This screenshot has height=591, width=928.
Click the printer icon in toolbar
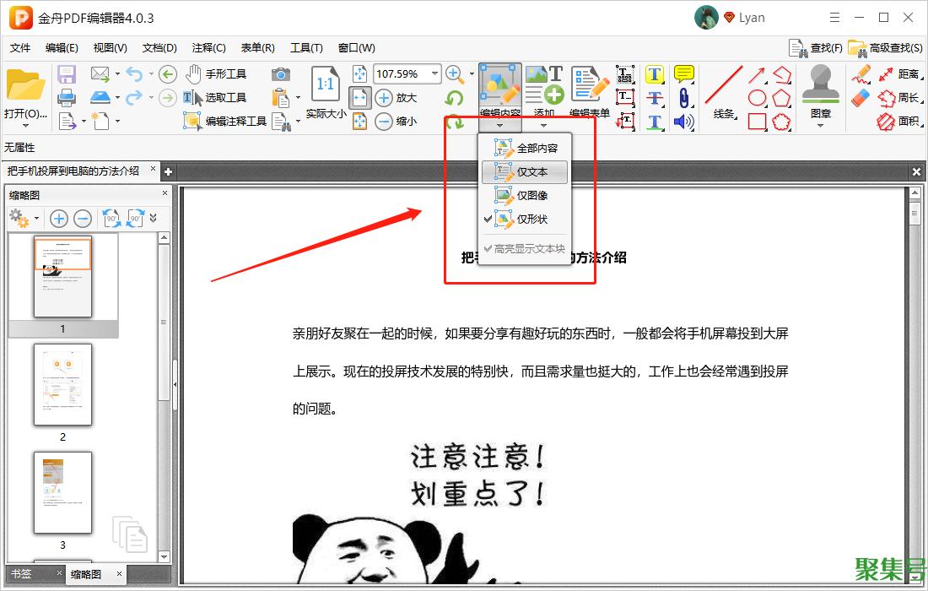pos(67,97)
